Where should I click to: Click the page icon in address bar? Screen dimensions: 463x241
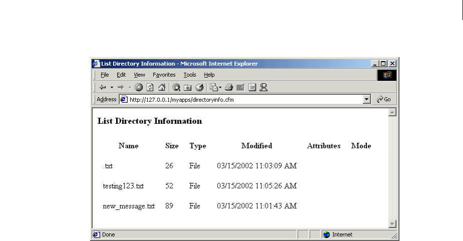124,99
